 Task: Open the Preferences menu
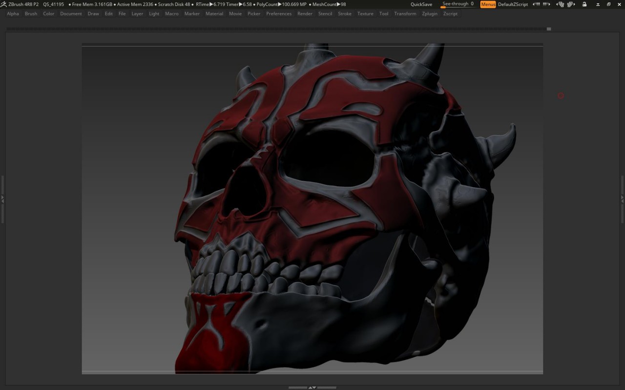click(x=279, y=14)
